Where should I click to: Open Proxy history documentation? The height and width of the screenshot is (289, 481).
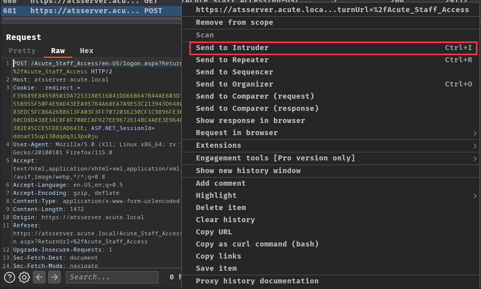coord(331,281)
